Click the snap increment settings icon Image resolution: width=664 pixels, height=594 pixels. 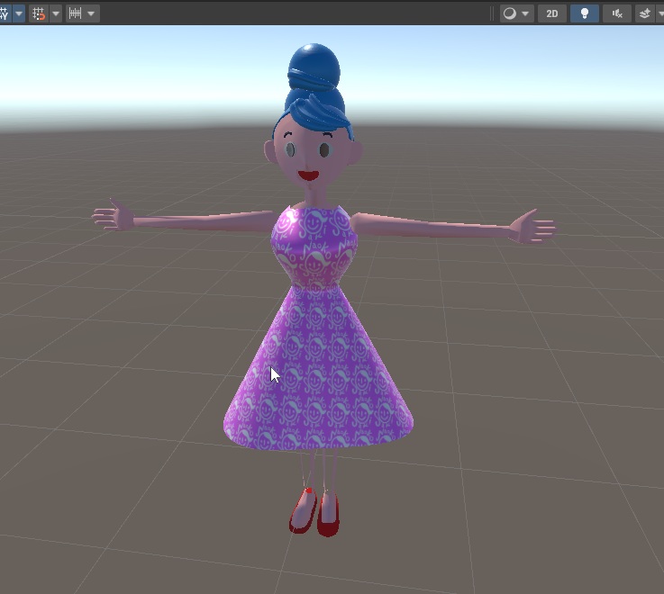click(x=76, y=13)
